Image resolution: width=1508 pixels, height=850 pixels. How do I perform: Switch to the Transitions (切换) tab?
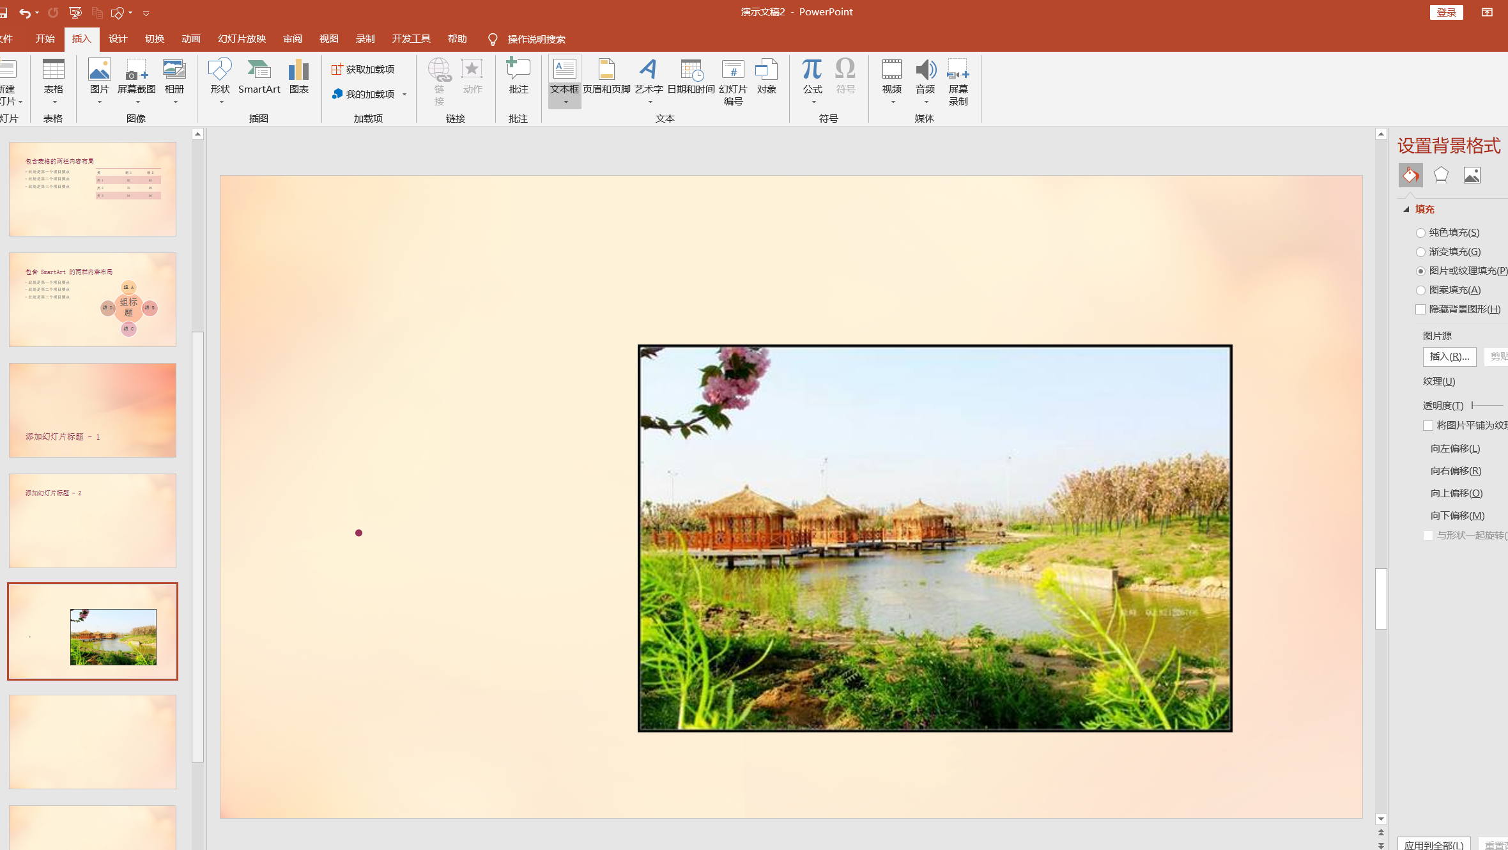[154, 39]
